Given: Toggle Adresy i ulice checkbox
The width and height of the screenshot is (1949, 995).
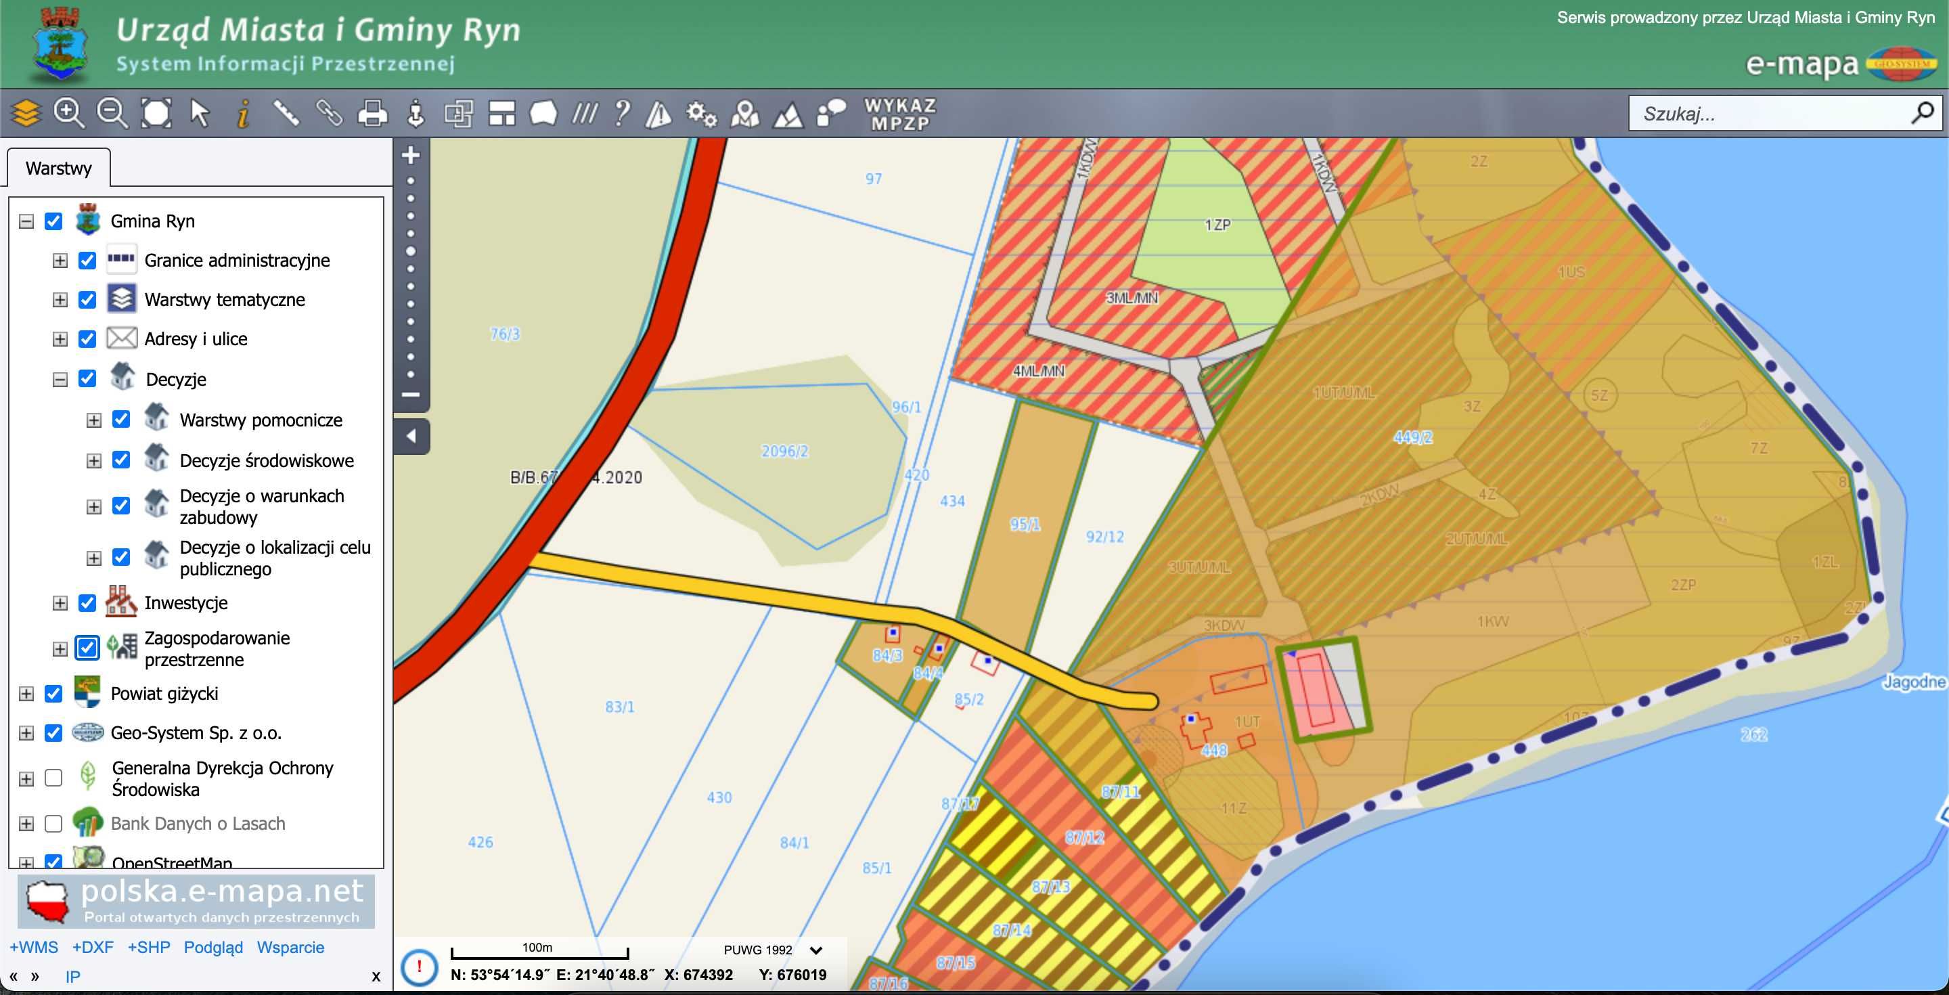Looking at the screenshot, I should (x=88, y=339).
